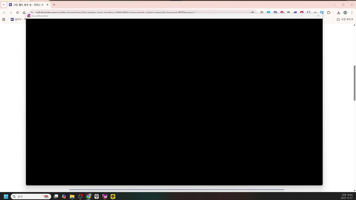The height and width of the screenshot is (200, 356).
Task: Open the Chrome profile avatar
Action: 345,12
